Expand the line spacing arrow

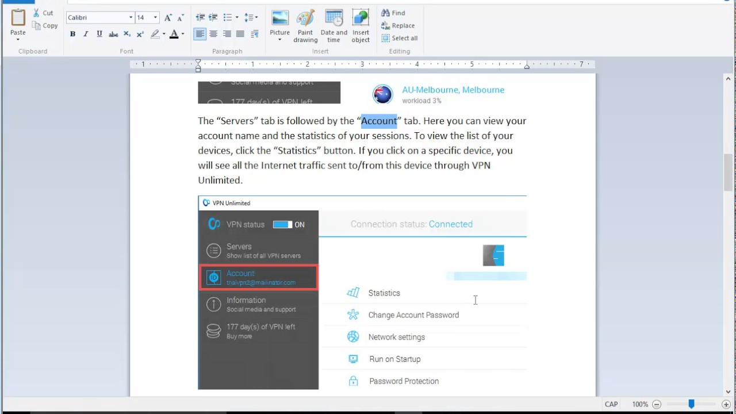(256, 18)
